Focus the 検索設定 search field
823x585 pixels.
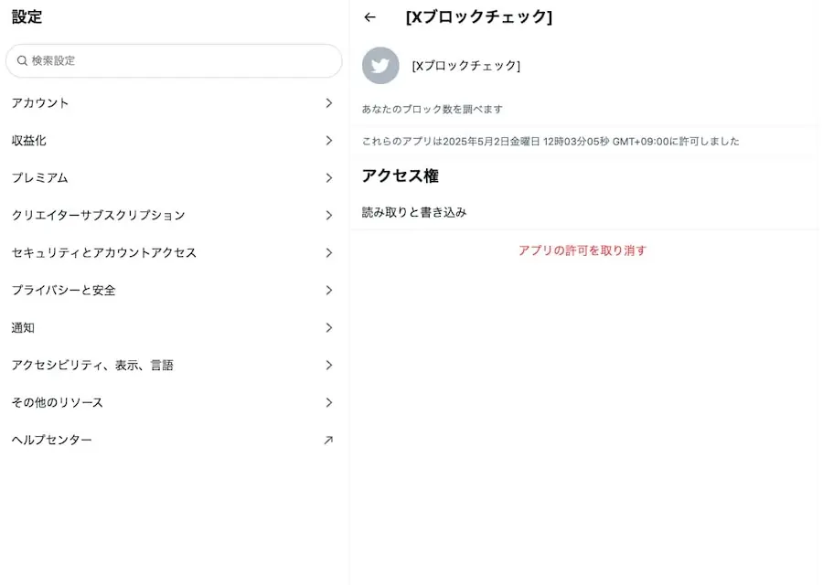point(174,61)
